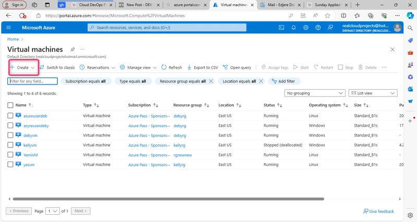The height and width of the screenshot is (222, 417).
Task: Click the Restart command
Action: click(323, 68)
